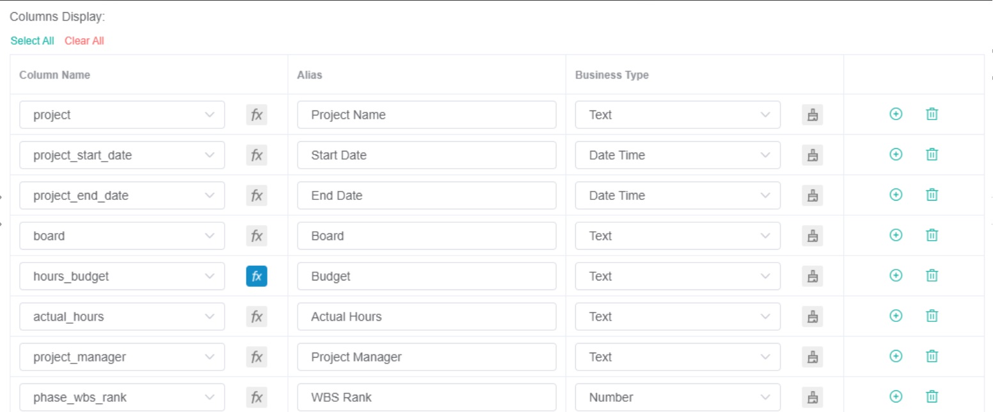Insert a row after the Budget entry
This screenshot has width=993, height=412.
click(x=896, y=275)
